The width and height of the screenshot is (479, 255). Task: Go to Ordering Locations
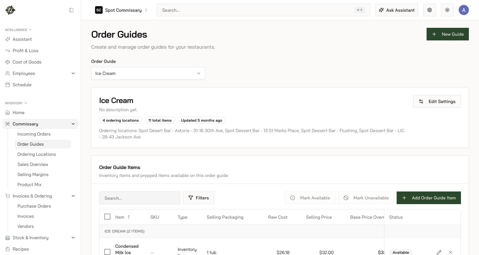[x=36, y=154]
